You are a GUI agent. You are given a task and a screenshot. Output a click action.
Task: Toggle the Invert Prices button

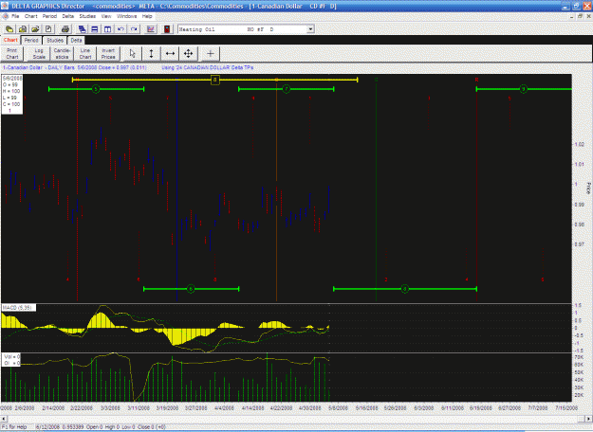pyautogui.click(x=108, y=54)
